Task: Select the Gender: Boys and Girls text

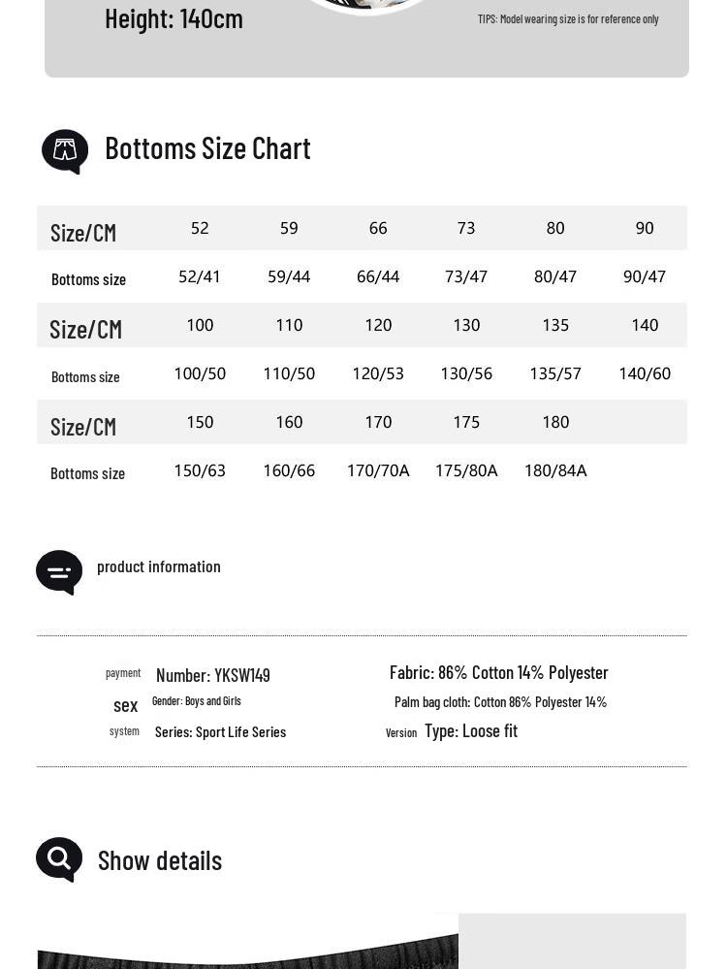Action: tap(197, 700)
